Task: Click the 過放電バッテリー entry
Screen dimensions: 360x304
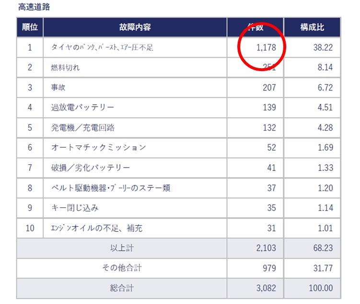Action: [82, 107]
